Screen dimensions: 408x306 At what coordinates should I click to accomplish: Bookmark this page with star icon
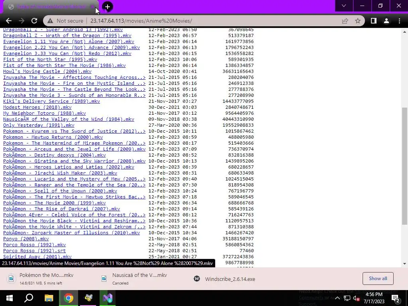[x=358, y=21]
